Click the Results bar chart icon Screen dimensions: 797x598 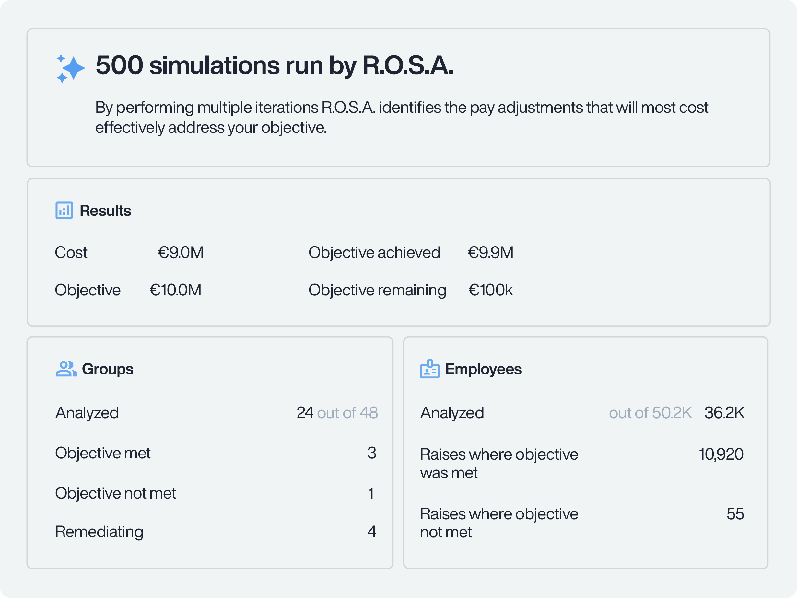(64, 210)
